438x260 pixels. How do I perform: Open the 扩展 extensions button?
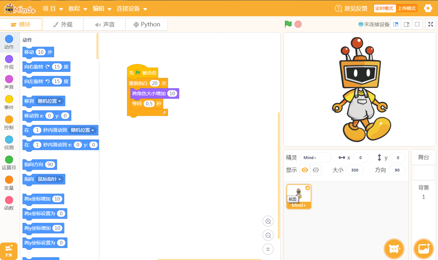pos(9,251)
